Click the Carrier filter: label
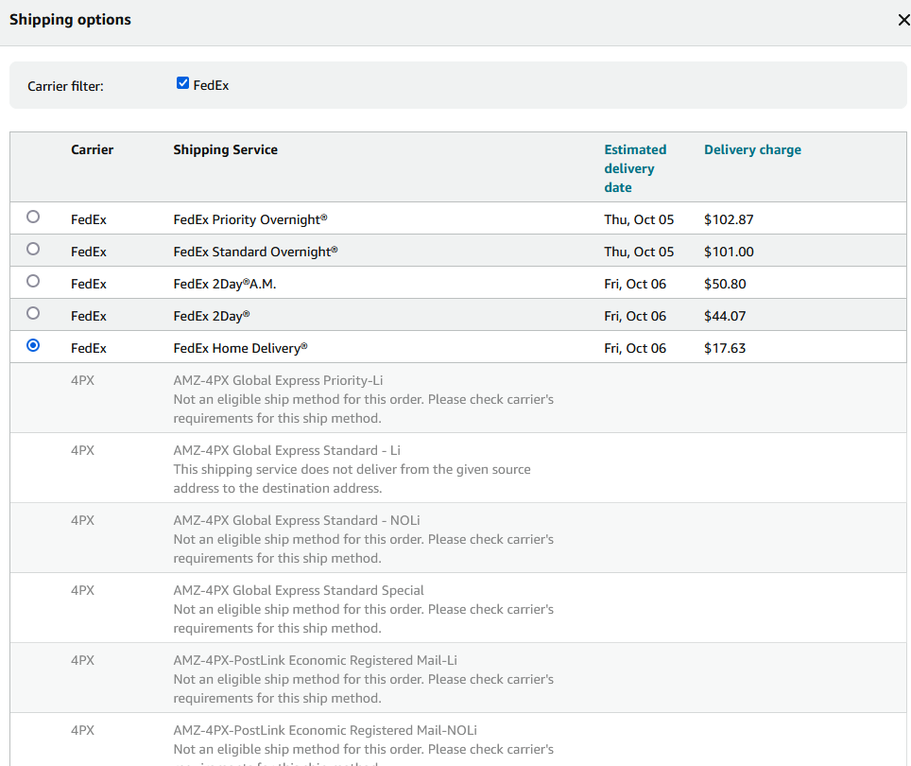This screenshot has height=766, width=911. (x=65, y=87)
